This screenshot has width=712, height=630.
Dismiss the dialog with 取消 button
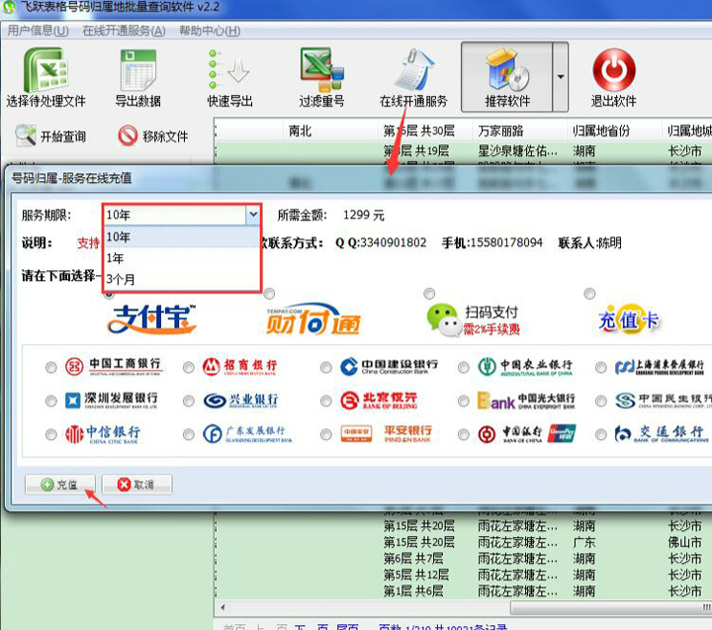[x=136, y=485]
